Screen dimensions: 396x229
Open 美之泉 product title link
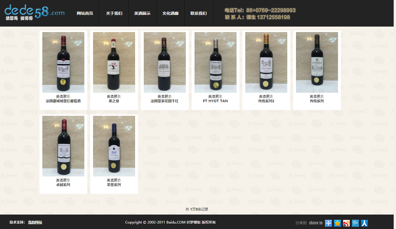pos(114,101)
